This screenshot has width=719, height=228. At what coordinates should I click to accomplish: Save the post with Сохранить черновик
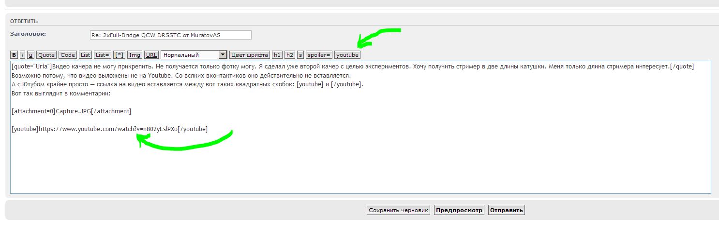point(398,210)
